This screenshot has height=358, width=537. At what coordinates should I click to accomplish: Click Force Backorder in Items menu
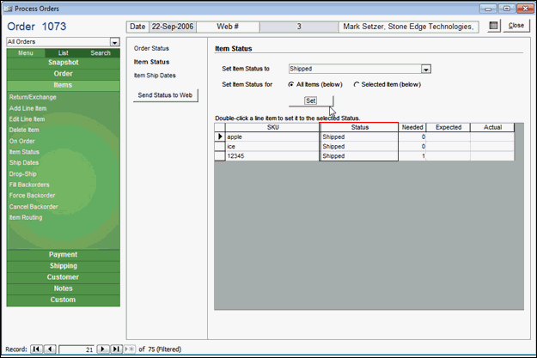(34, 195)
